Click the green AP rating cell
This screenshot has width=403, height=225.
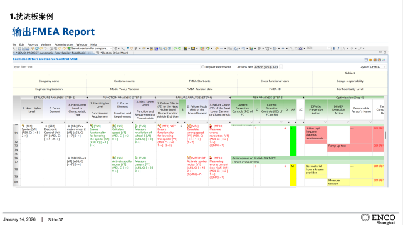click(293, 141)
